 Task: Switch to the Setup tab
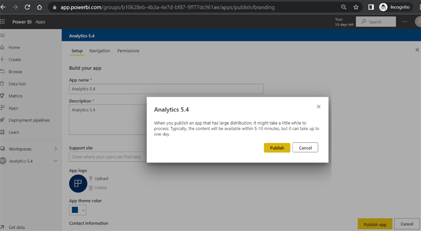point(77,51)
